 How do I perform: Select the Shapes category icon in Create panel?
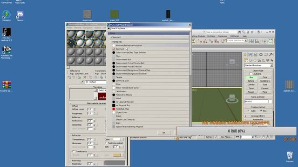(251, 61)
